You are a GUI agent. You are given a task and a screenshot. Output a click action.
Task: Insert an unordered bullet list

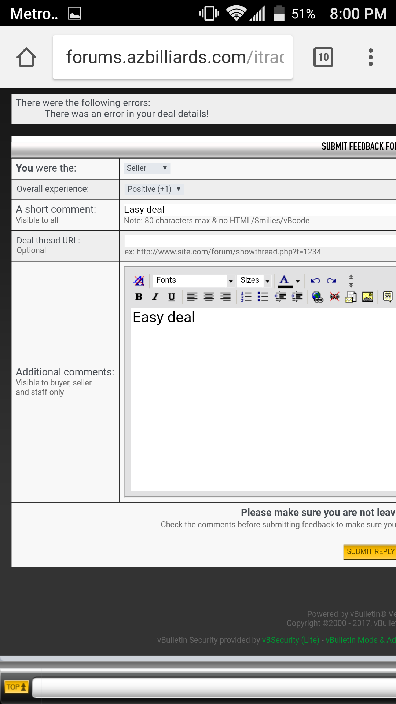pyautogui.click(x=263, y=297)
